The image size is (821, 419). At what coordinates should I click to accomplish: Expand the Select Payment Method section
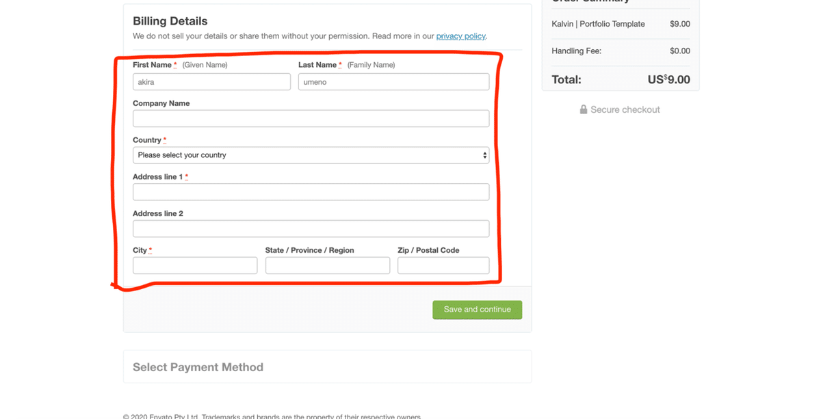[198, 367]
